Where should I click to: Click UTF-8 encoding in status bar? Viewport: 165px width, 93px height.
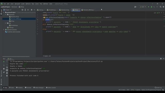click(132, 90)
